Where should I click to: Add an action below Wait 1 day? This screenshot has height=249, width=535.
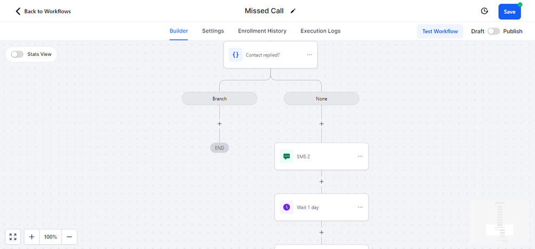coord(322,233)
